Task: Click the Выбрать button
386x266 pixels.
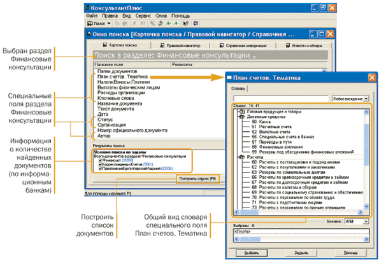Action: (252, 253)
